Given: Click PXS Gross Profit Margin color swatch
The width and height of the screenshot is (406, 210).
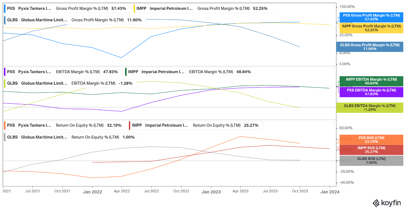Looking at the screenshot, I should pos(5,9).
